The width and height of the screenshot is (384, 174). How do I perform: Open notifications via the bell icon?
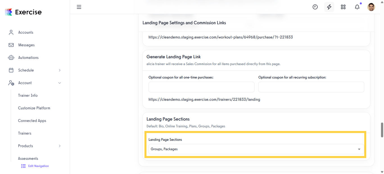pyautogui.click(x=357, y=7)
